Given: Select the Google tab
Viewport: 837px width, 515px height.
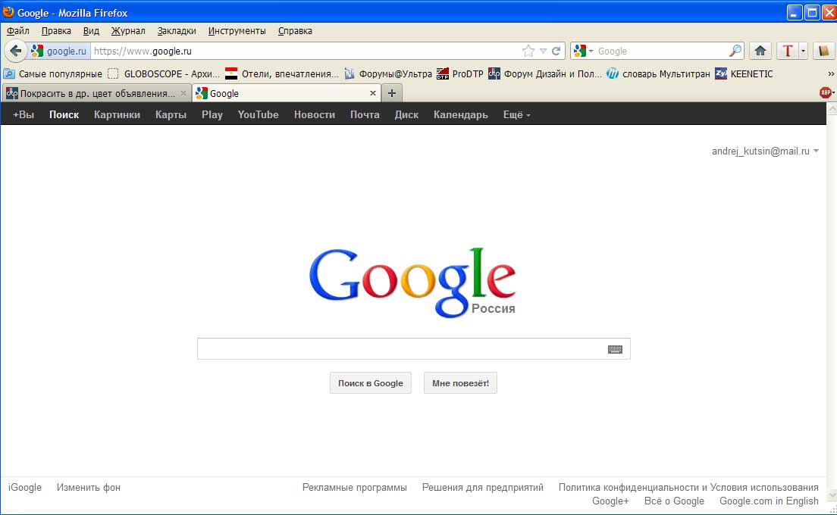Looking at the screenshot, I should (286, 93).
